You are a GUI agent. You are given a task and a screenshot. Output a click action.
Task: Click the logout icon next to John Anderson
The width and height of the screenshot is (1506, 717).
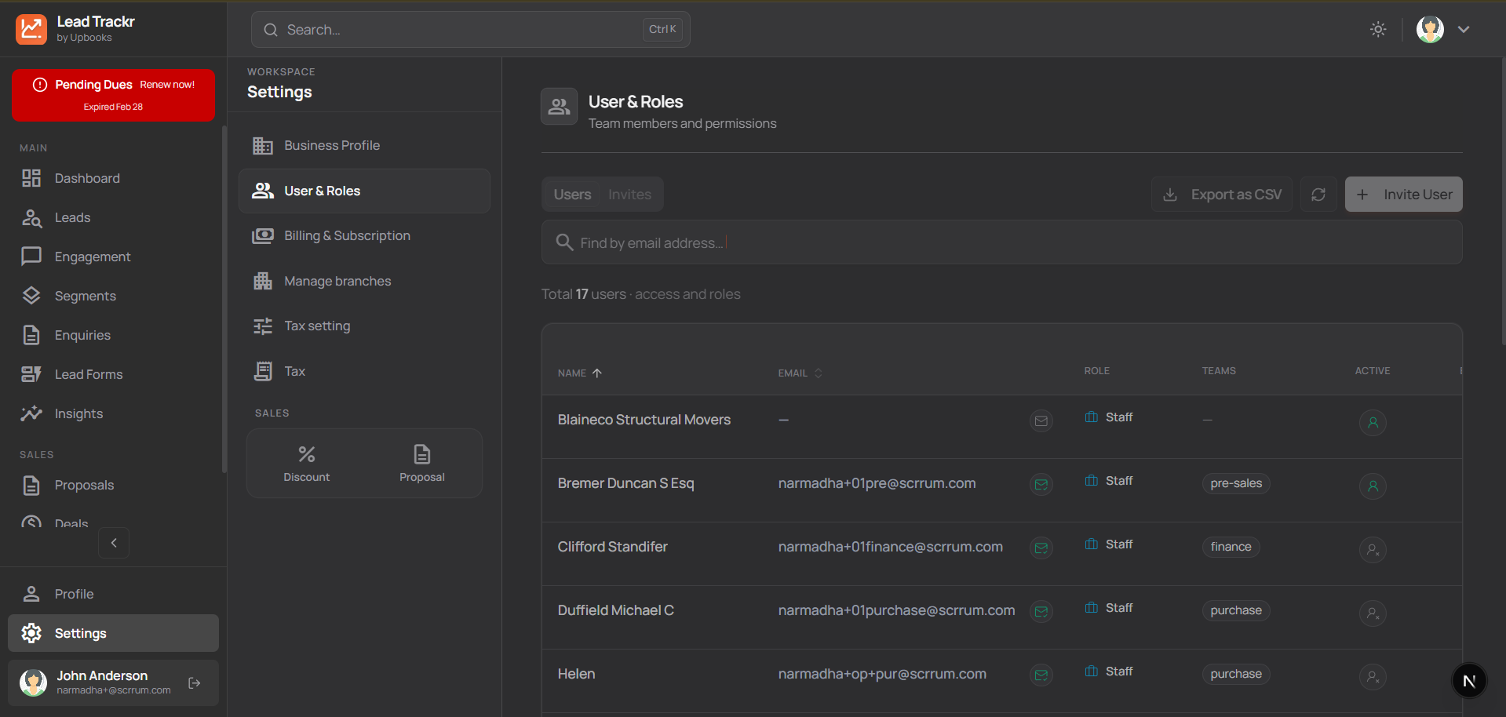(195, 683)
